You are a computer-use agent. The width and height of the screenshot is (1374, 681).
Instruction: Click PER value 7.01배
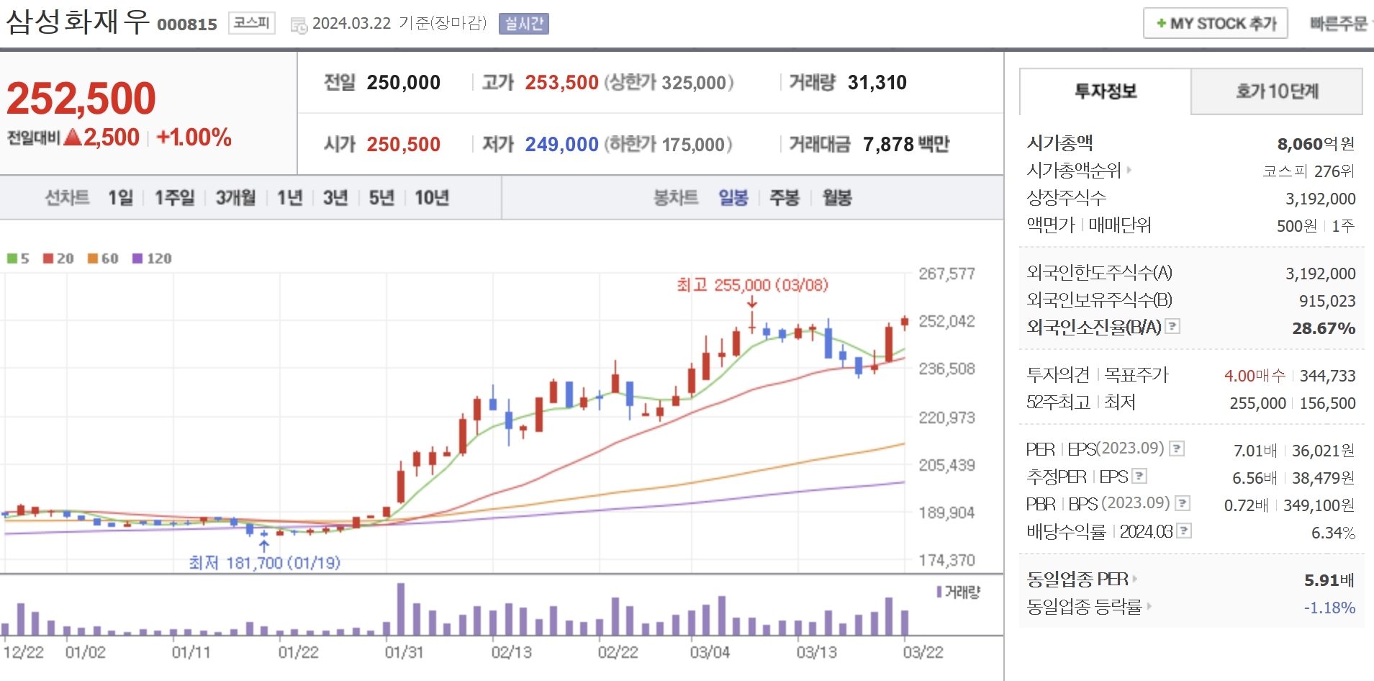pos(1255,451)
